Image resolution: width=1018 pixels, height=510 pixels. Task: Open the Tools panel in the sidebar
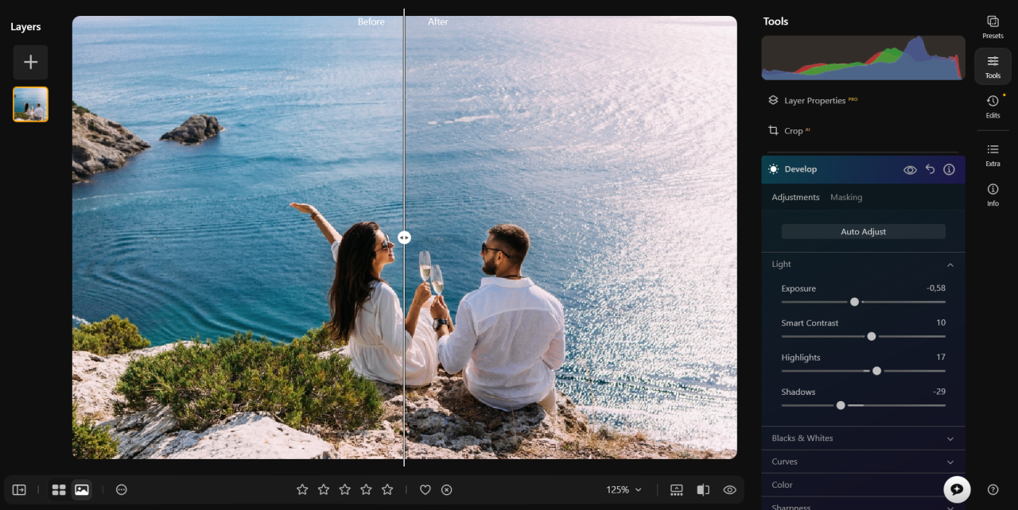[x=993, y=67]
